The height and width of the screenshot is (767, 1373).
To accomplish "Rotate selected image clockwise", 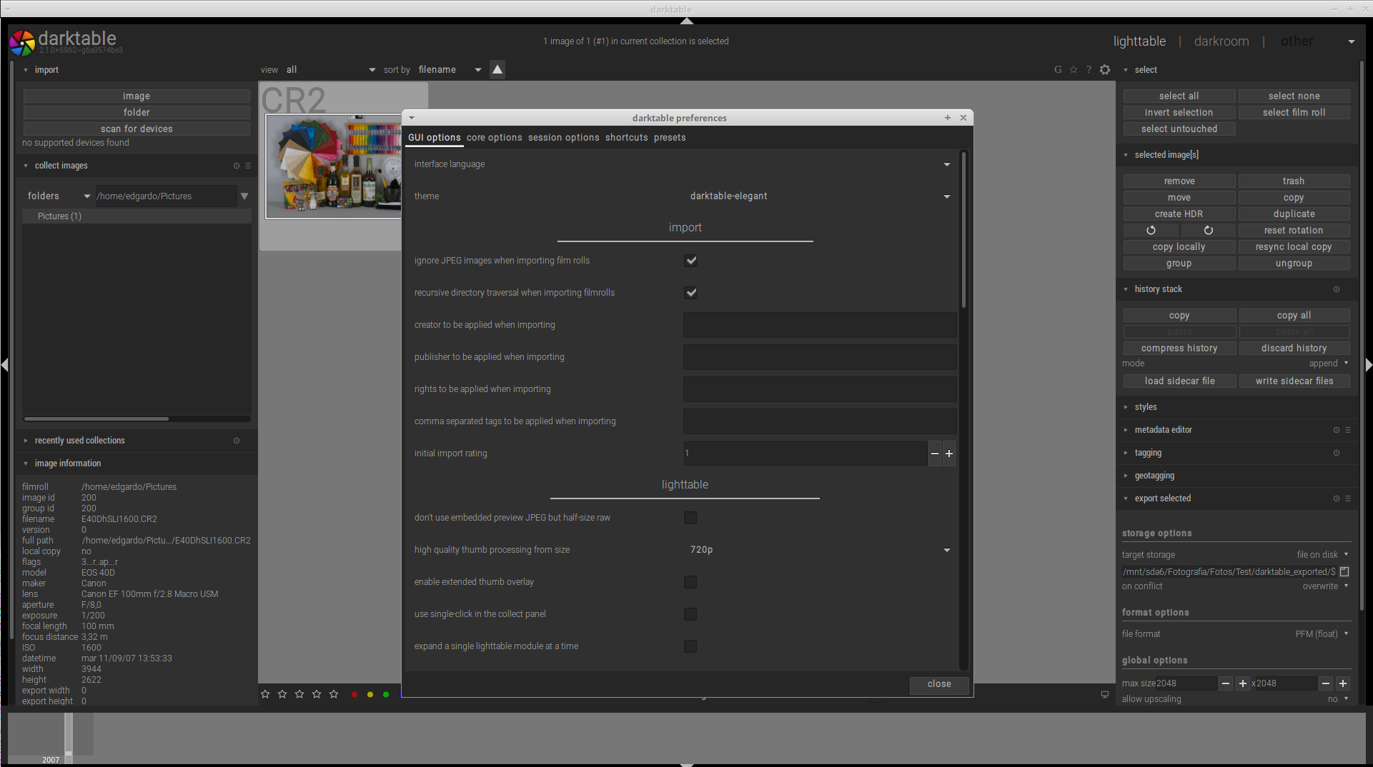I will tap(1208, 231).
